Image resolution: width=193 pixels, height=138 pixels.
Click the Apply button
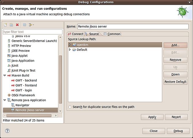152,117
